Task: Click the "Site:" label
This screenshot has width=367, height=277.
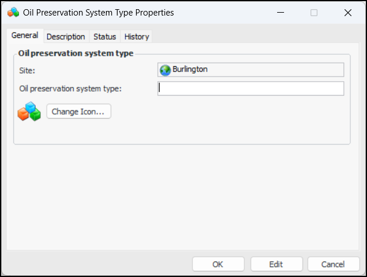Action: click(27, 70)
